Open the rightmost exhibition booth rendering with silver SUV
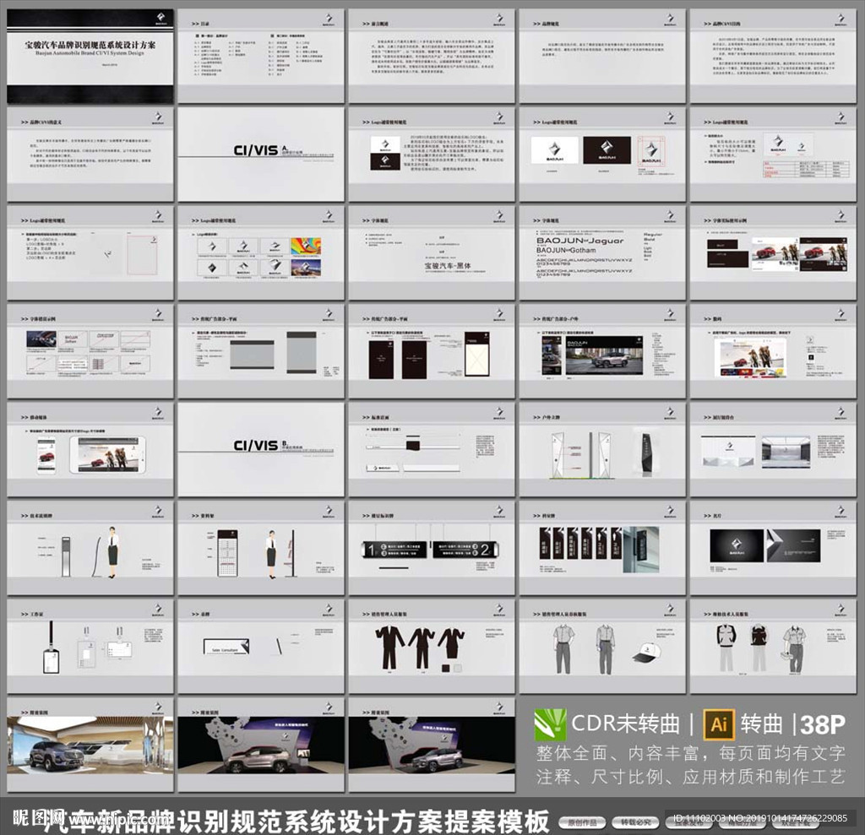Screen dimensions: 865x835 432,746
